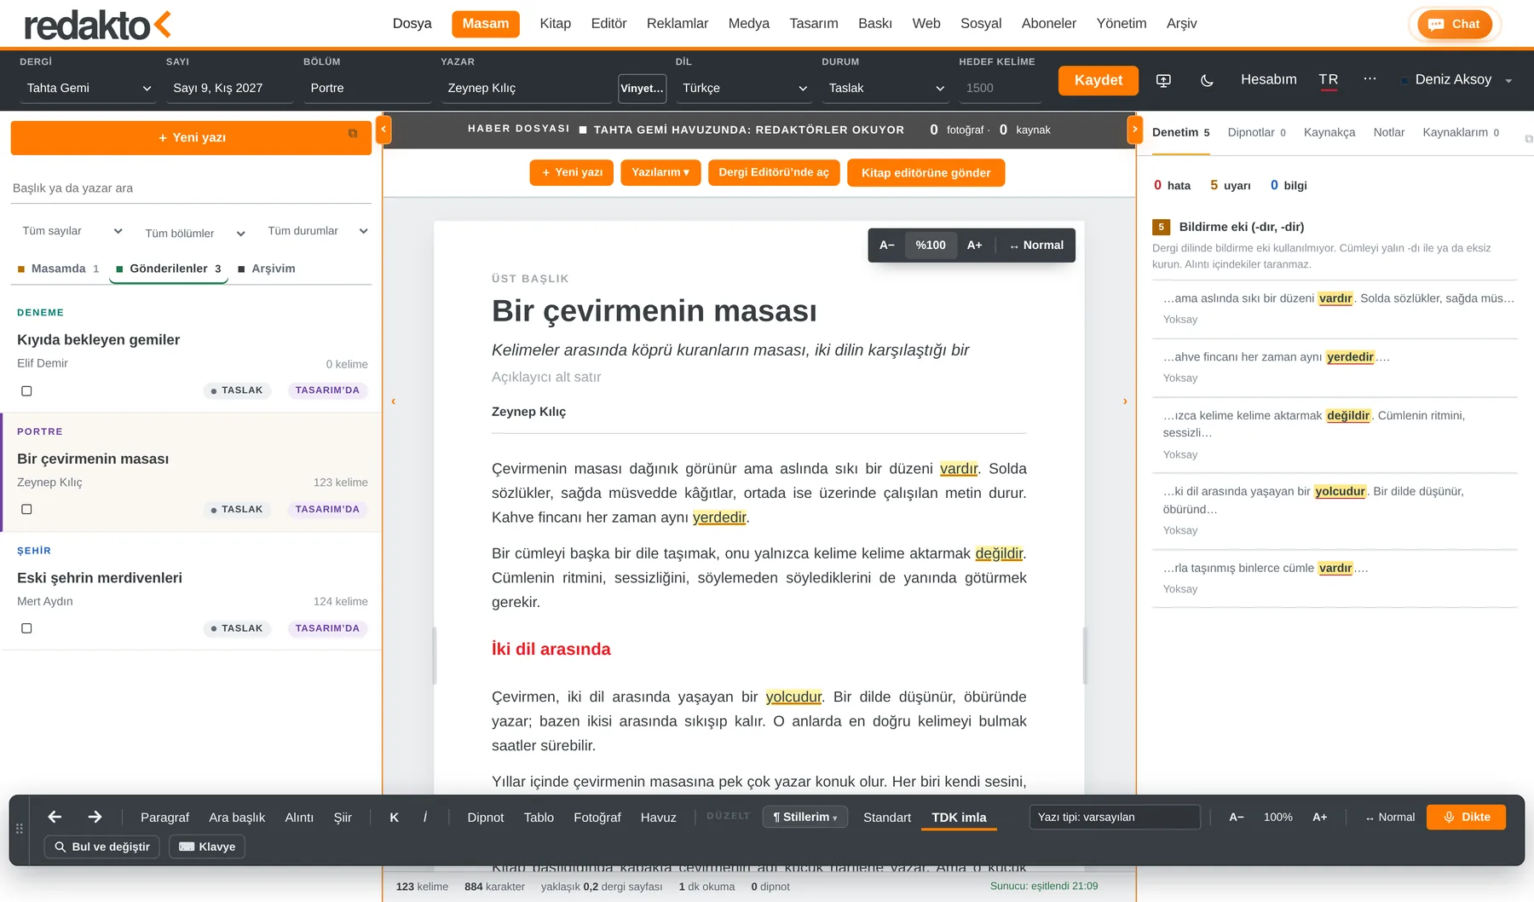
Task: Toggle italic i formatting
Action: click(425, 817)
